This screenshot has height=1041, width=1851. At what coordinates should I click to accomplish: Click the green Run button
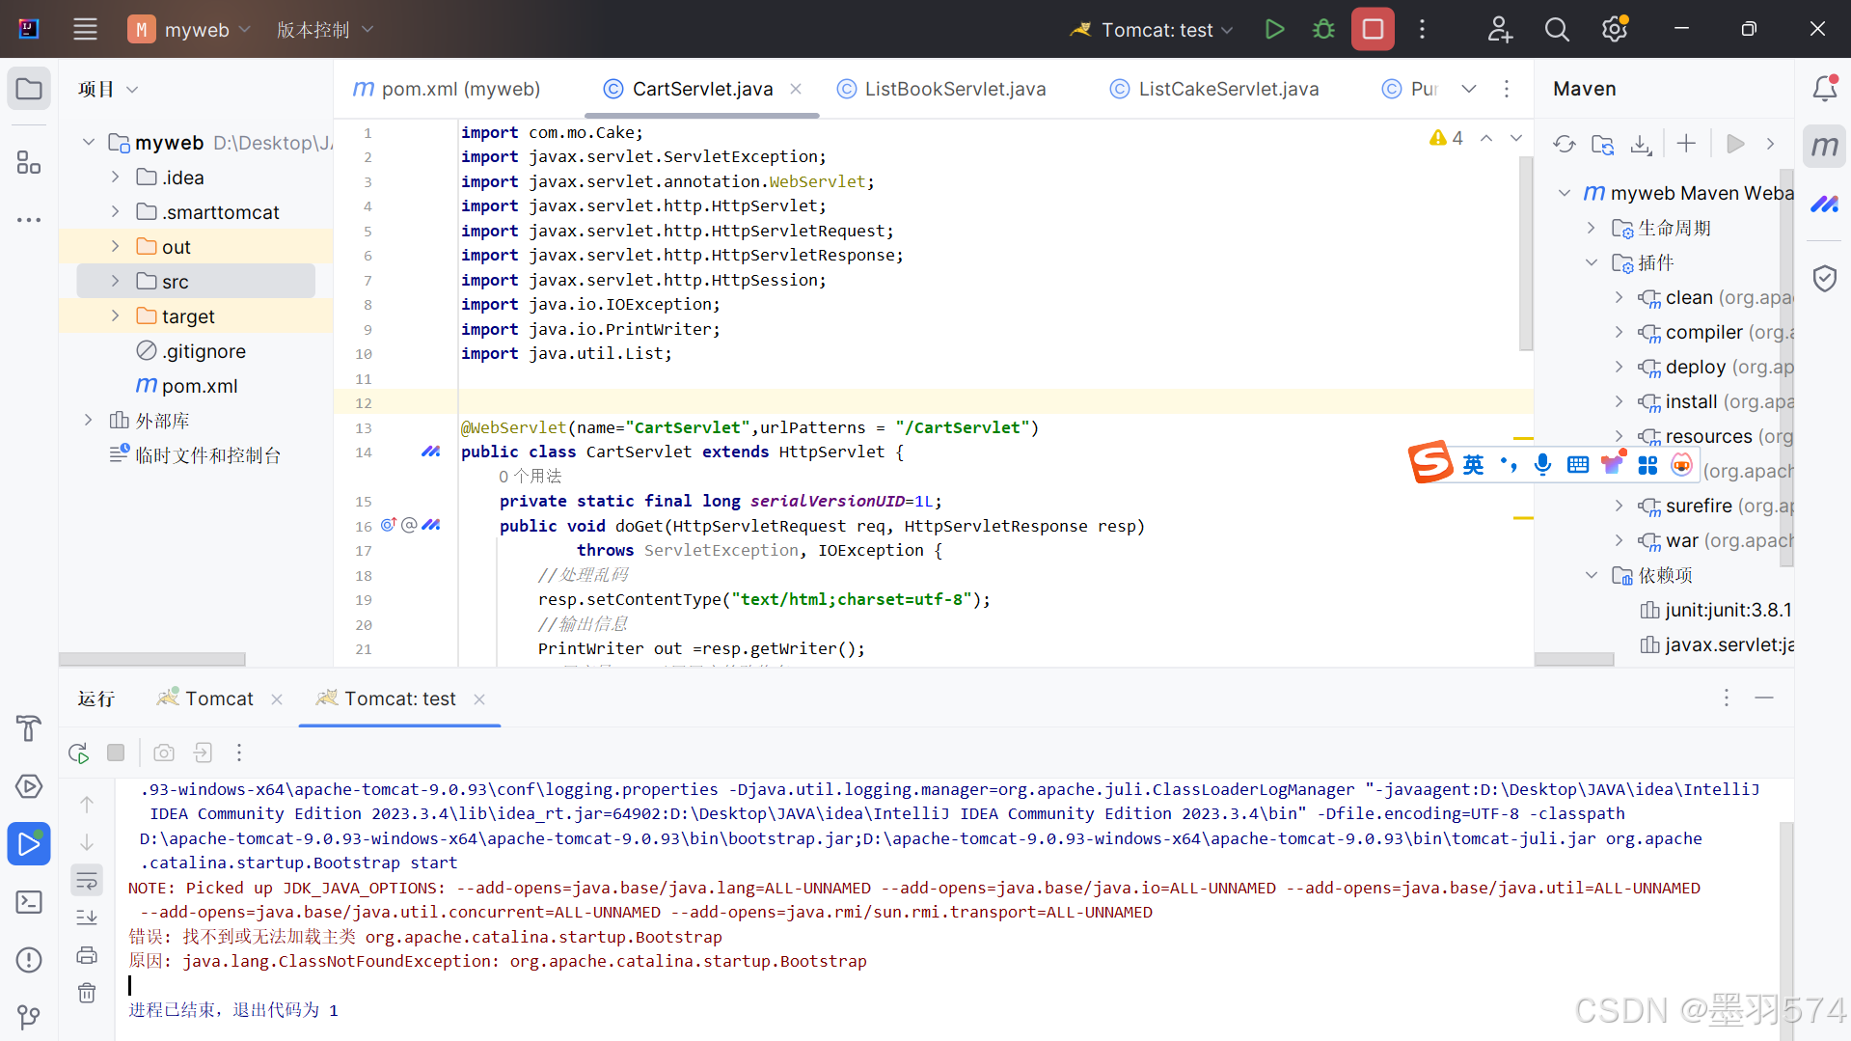(x=1274, y=29)
